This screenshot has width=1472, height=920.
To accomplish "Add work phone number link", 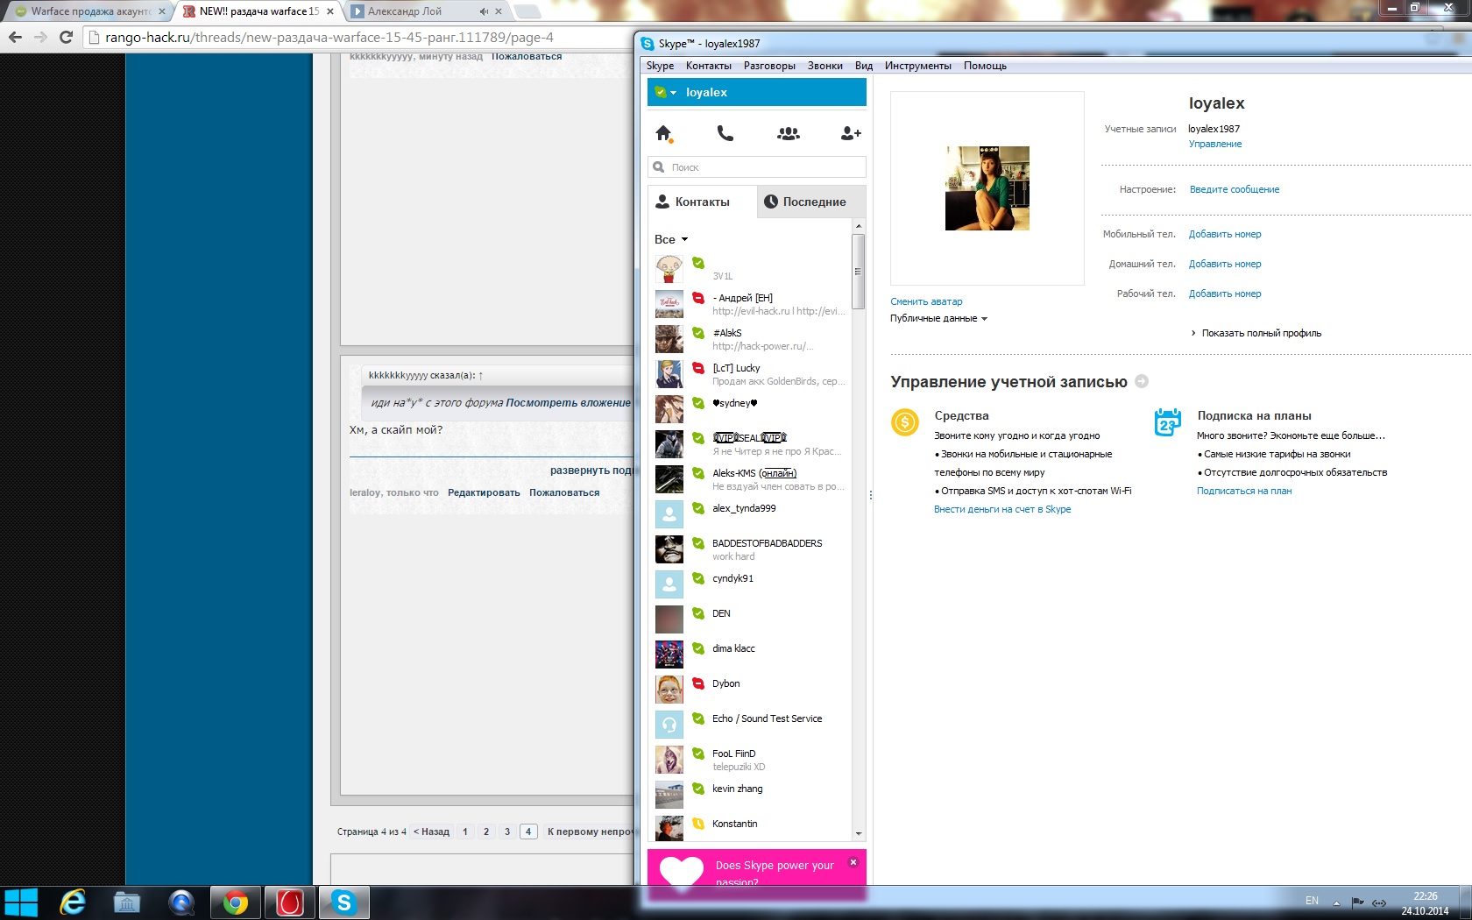I will [x=1224, y=294].
